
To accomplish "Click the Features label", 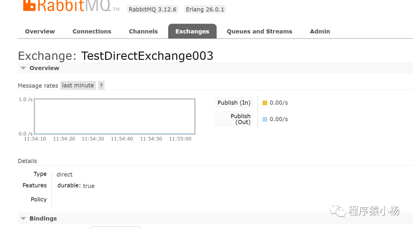I will (34, 185).
